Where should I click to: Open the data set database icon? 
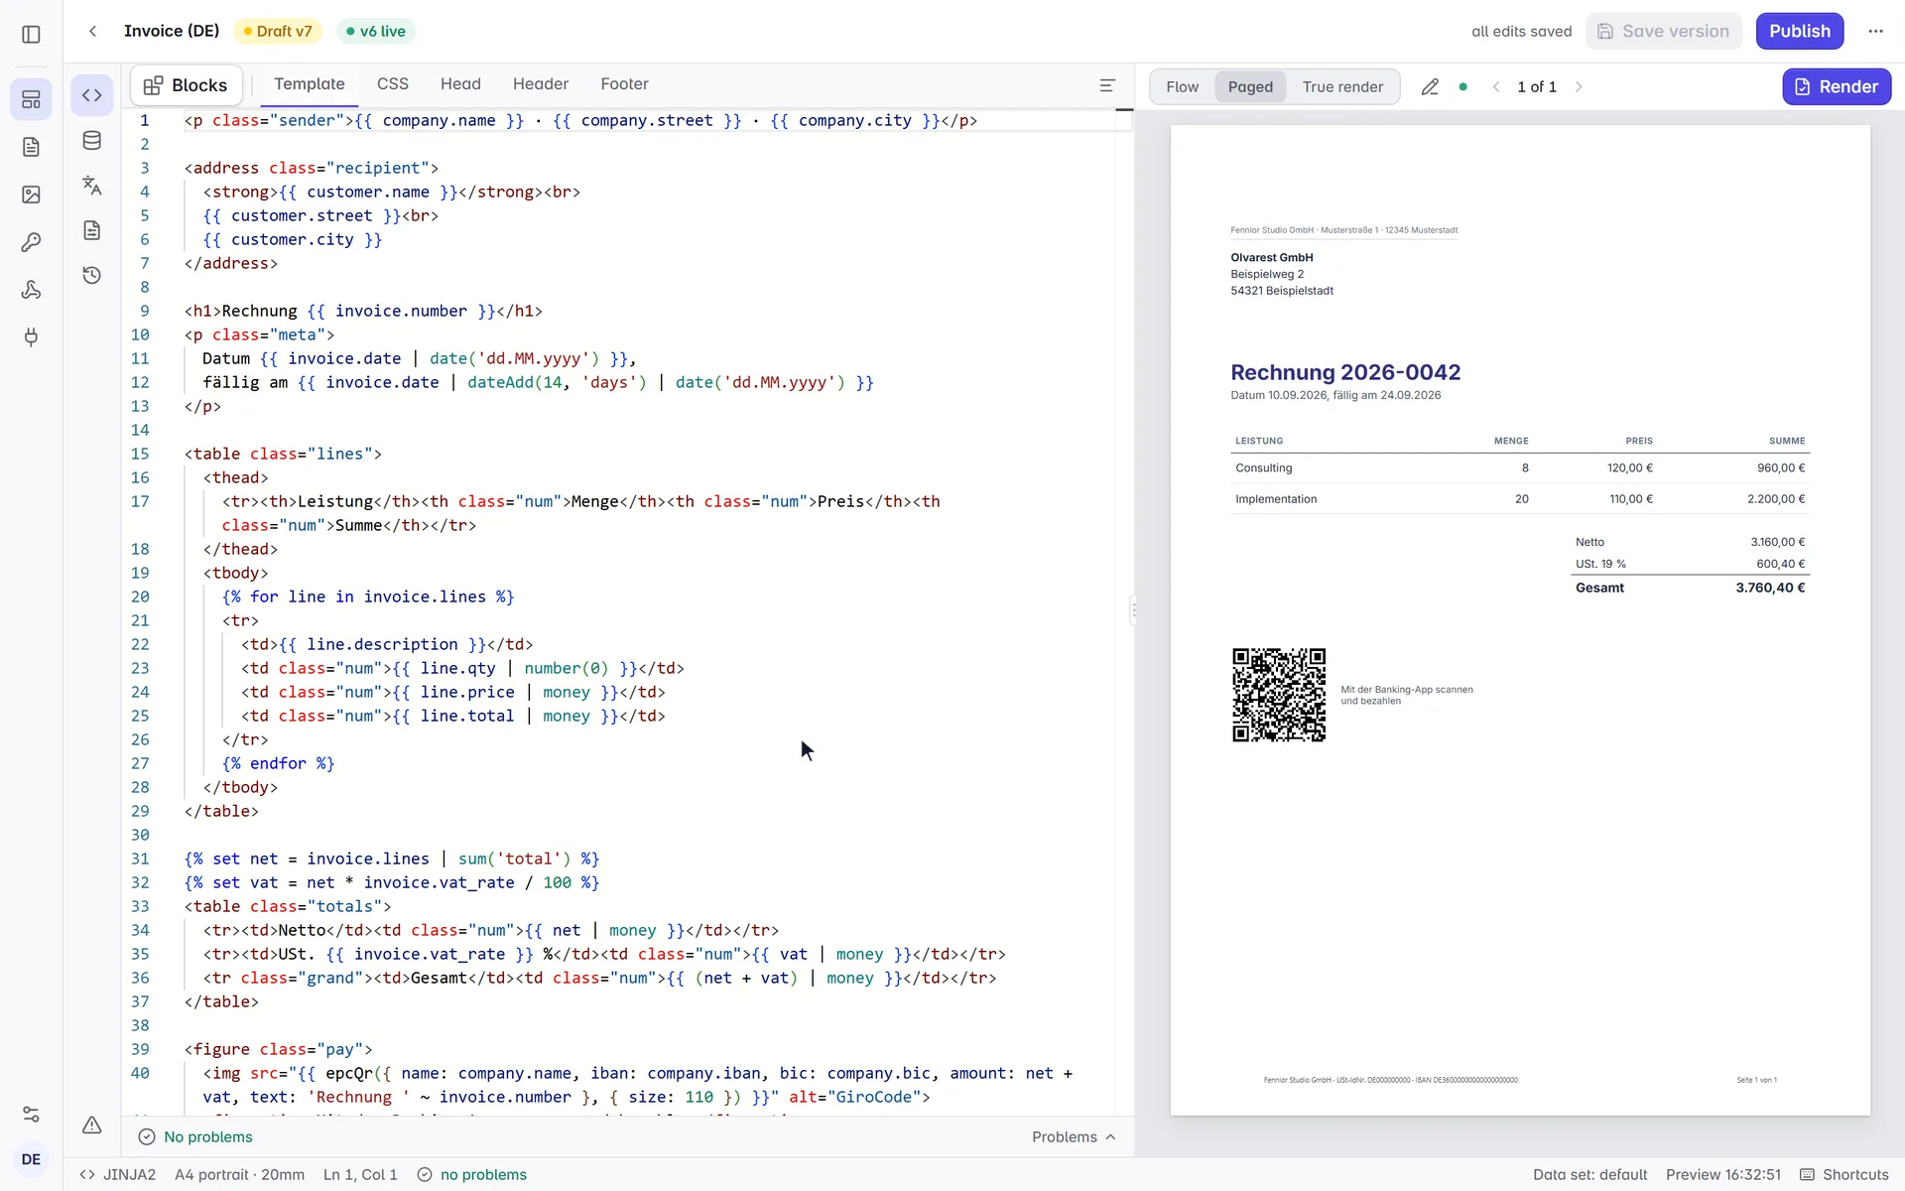coord(92,141)
